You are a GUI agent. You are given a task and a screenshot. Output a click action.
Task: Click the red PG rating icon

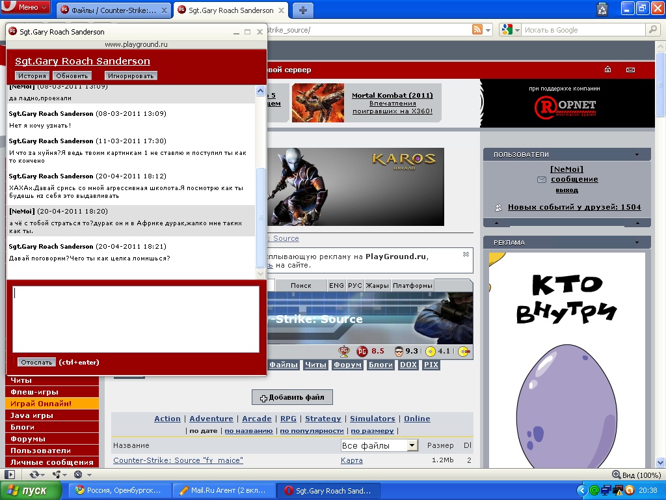click(362, 351)
